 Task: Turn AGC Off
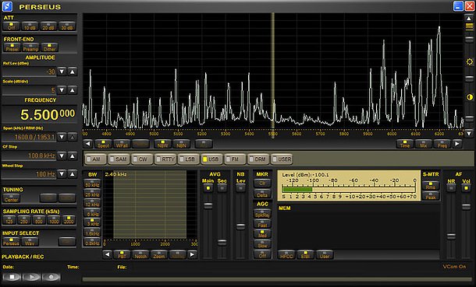(x=262, y=255)
